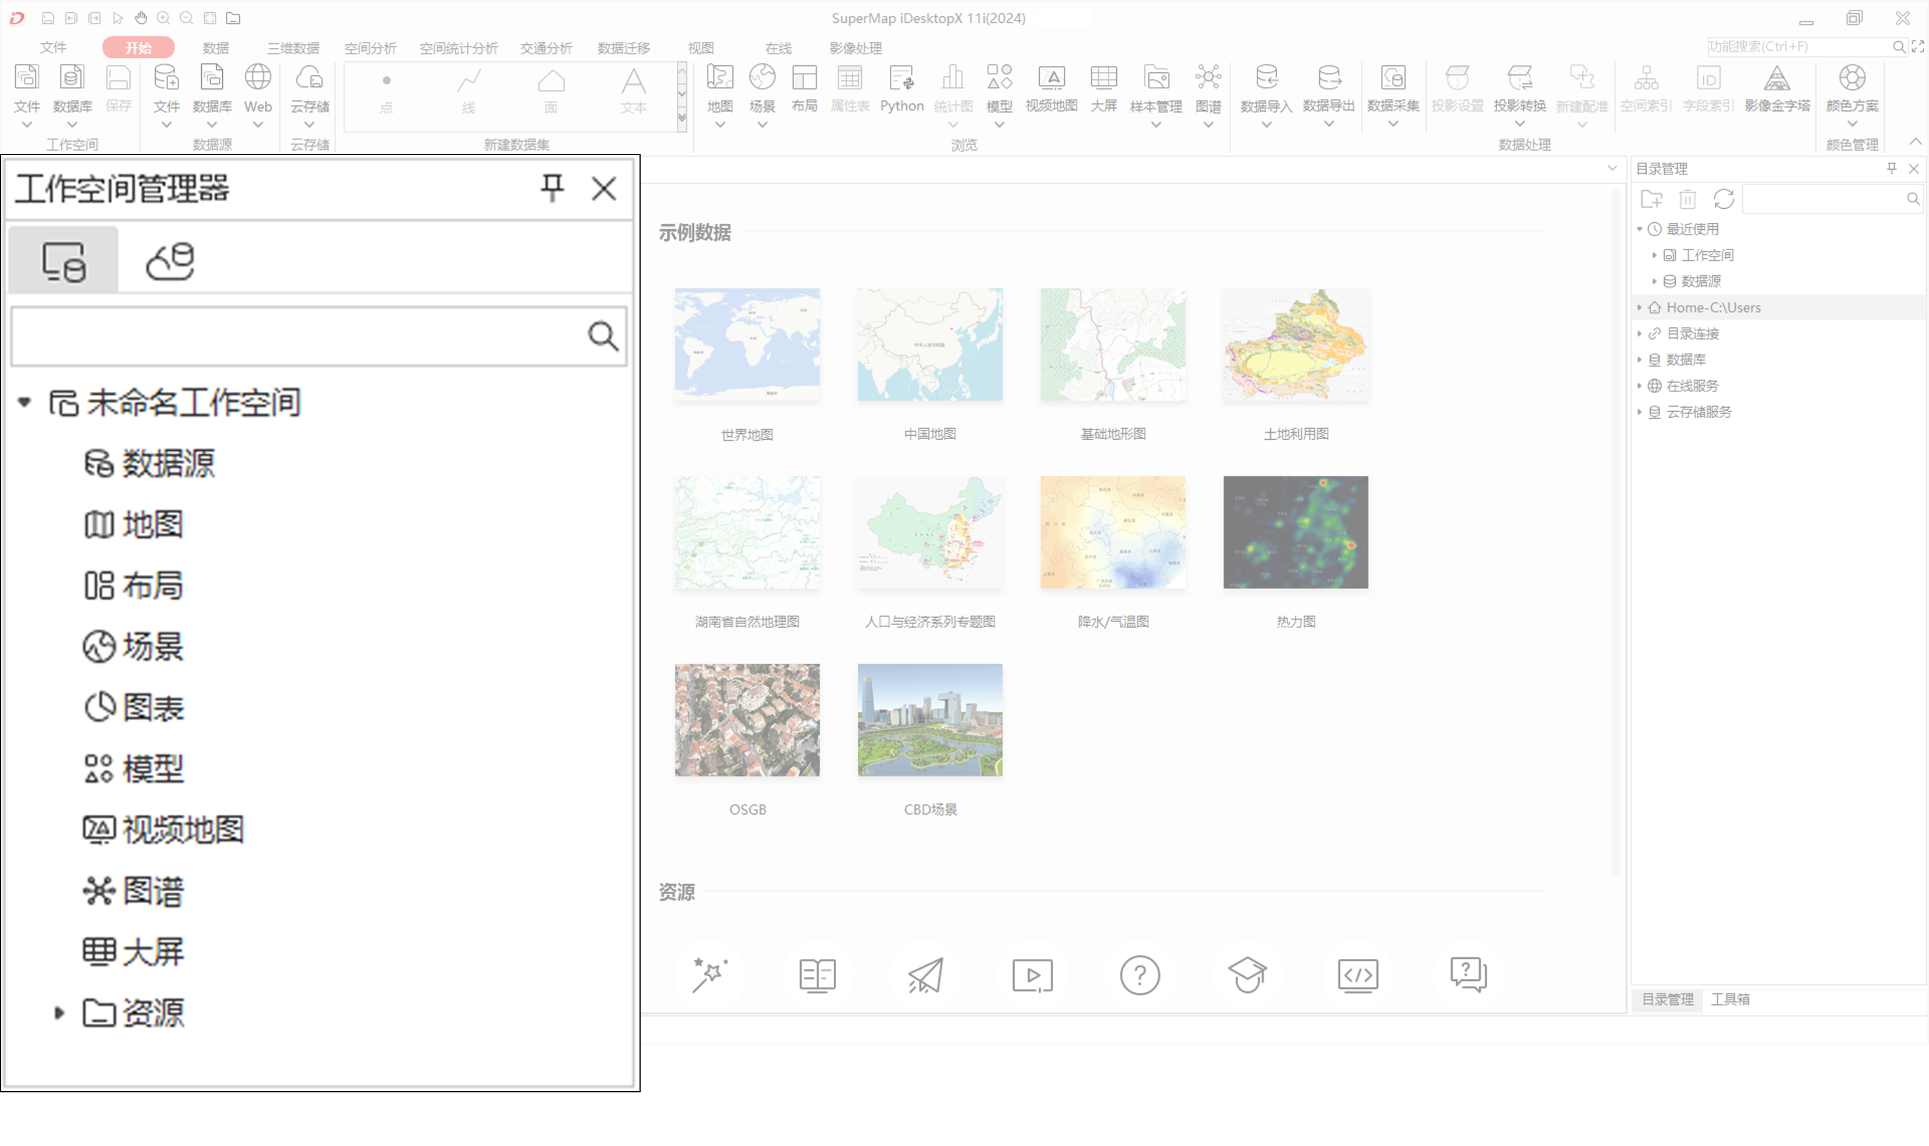Click the Home-C:\Users catalog entry
Screen dimensions: 1929x1146
pyautogui.click(x=1713, y=307)
